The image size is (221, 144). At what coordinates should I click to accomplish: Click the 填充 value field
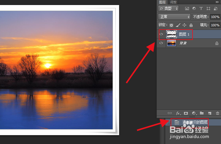pyautogui.click(x=215, y=25)
